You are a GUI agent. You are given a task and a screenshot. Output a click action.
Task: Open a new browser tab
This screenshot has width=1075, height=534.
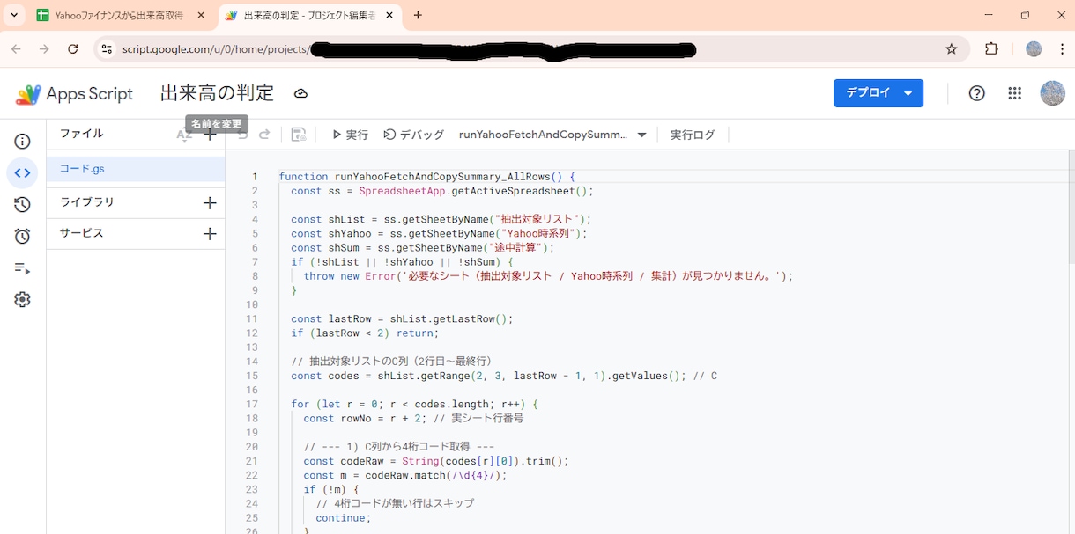coord(418,16)
